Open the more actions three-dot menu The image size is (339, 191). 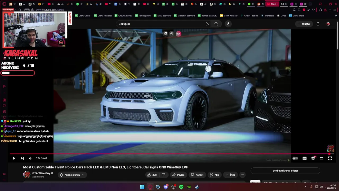click(x=242, y=175)
